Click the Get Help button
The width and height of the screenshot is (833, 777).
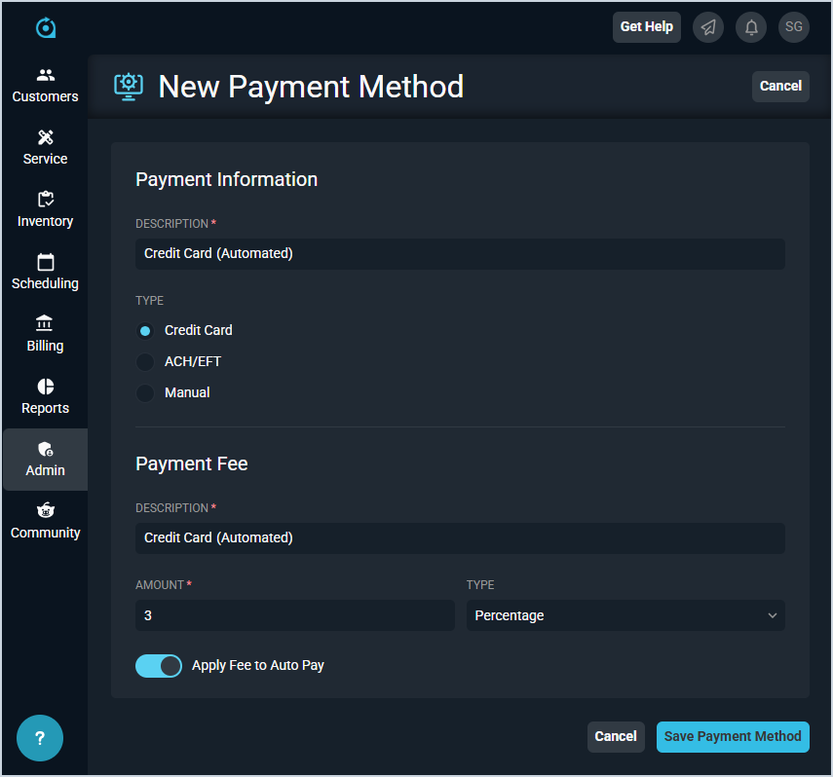tap(647, 27)
